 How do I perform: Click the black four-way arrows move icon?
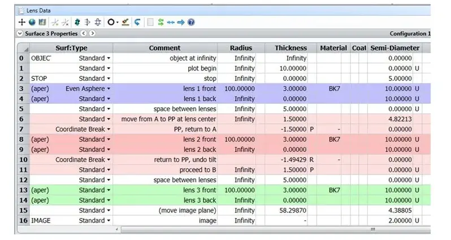coord(22,22)
